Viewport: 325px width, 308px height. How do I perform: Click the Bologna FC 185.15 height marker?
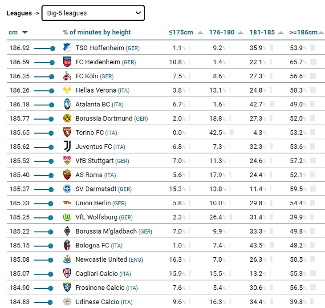coord(53,246)
